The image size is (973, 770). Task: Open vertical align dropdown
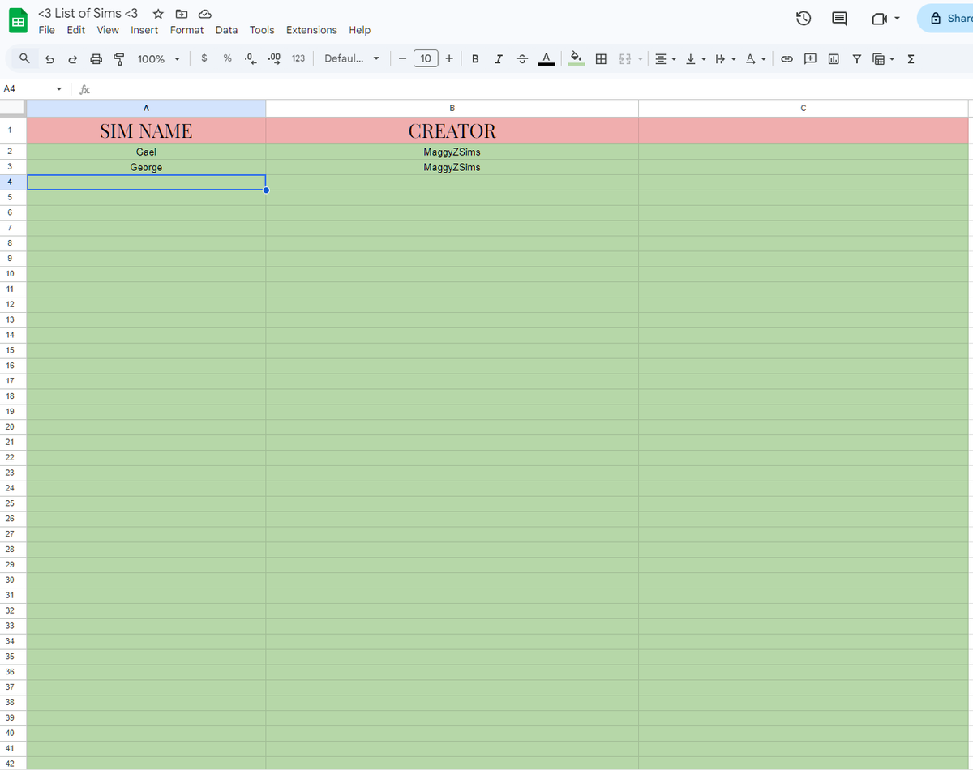pyautogui.click(x=696, y=58)
